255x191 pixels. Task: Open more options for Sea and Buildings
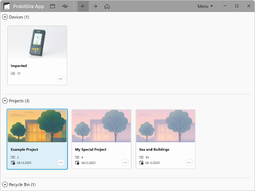189,162
